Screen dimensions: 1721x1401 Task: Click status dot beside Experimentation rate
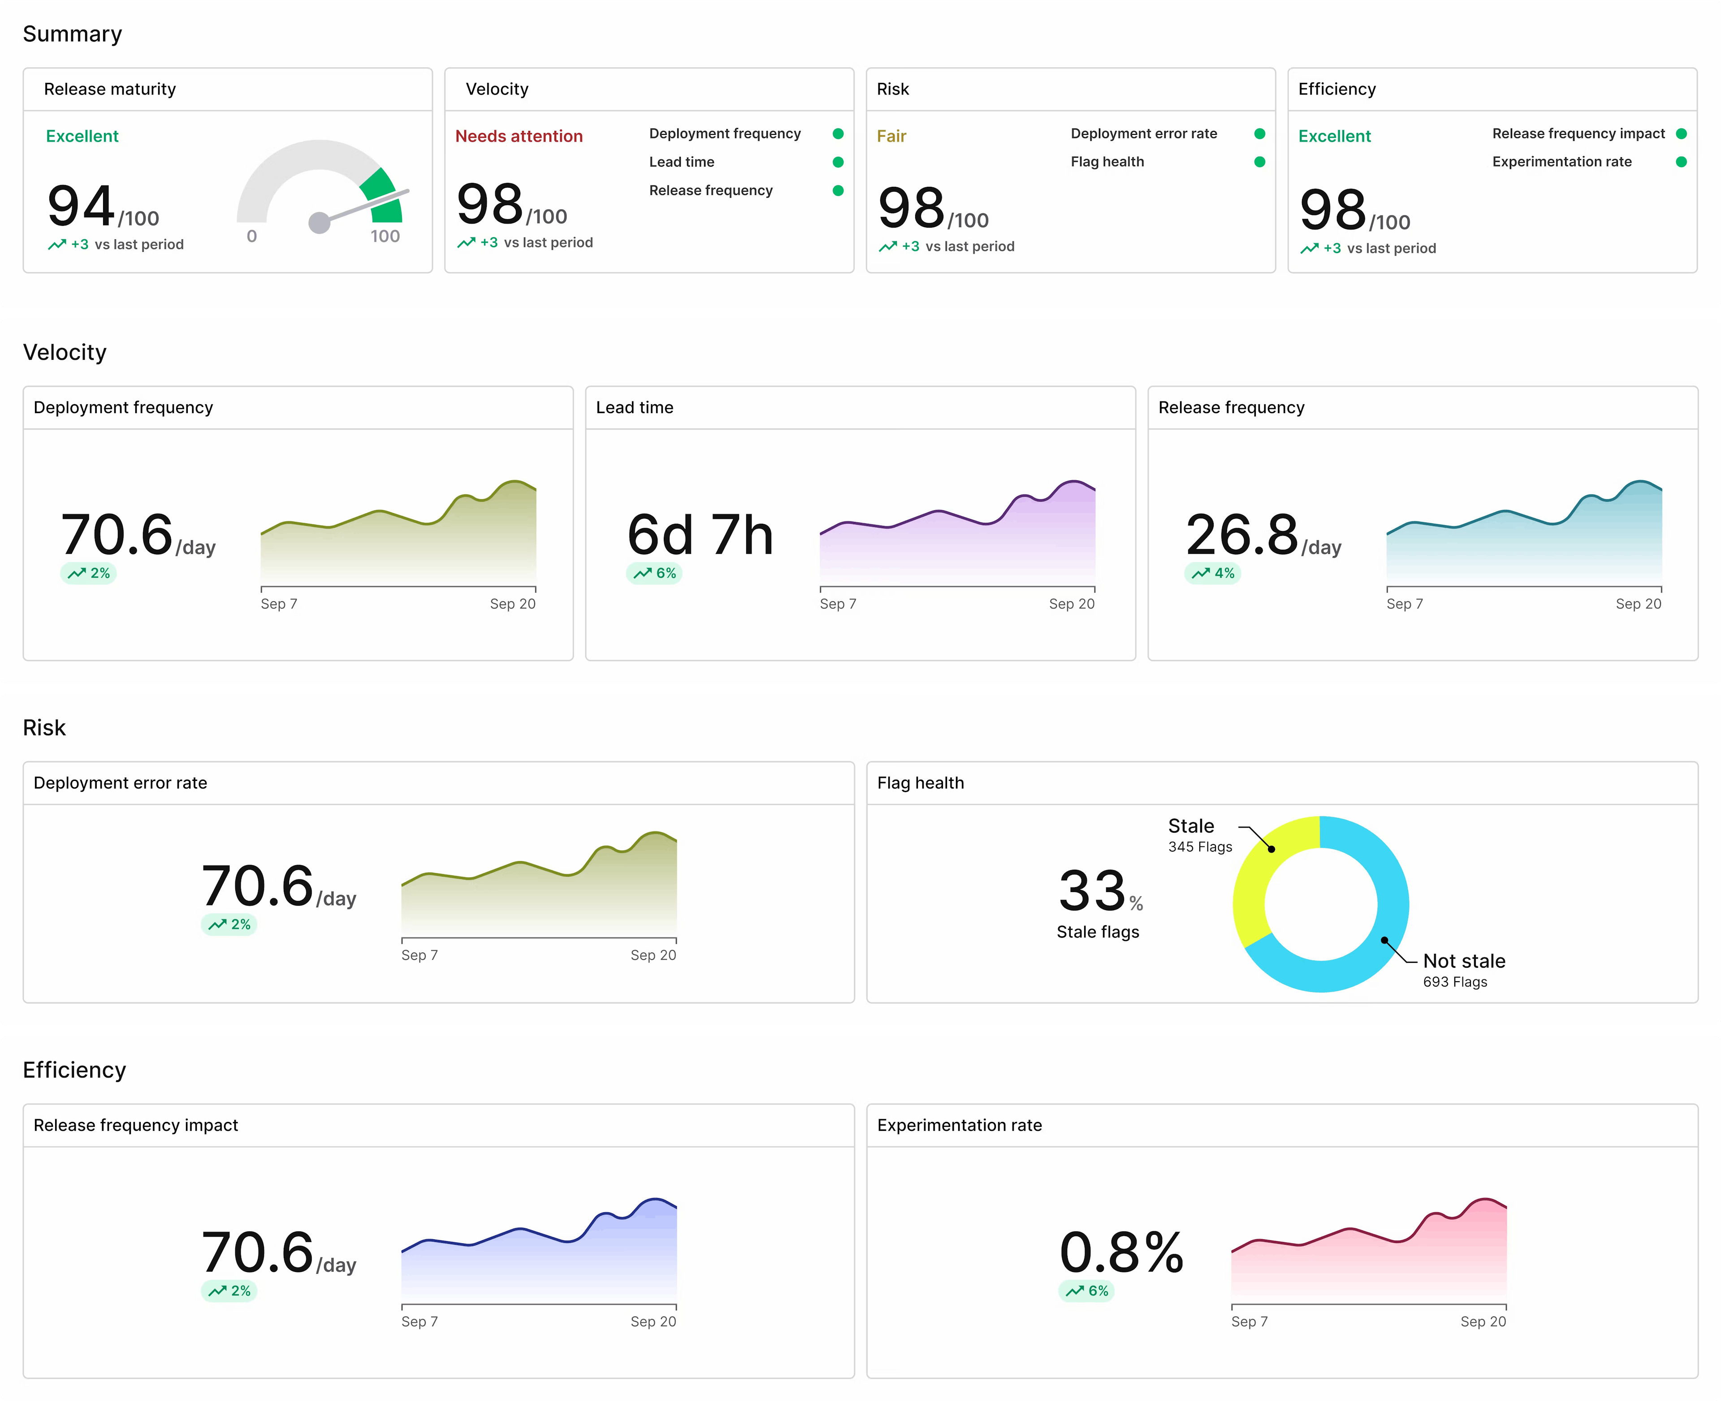point(1681,162)
